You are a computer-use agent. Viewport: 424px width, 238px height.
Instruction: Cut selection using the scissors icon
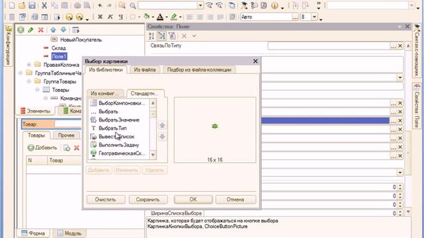tap(44, 5)
